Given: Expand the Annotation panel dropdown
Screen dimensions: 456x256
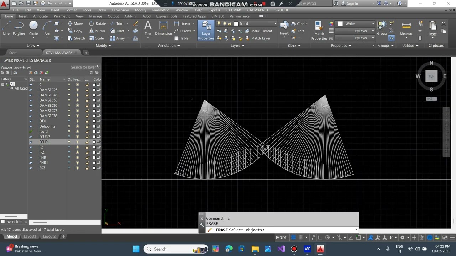Looking at the screenshot, I should [x=169, y=46].
